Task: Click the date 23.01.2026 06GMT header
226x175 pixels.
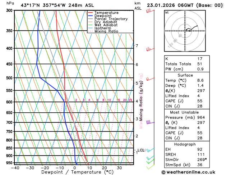Action: click(x=170, y=5)
